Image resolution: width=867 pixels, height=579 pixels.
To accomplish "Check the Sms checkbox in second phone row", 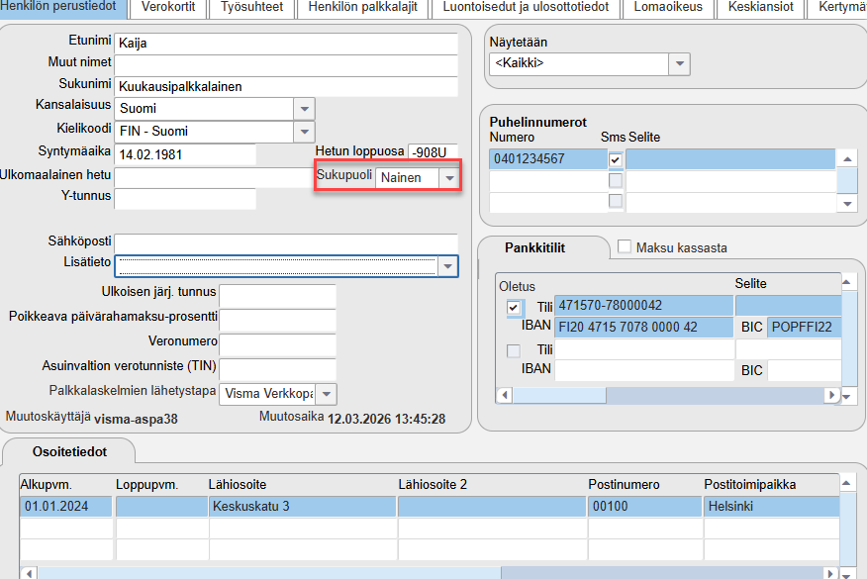I will pyautogui.click(x=616, y=180).
